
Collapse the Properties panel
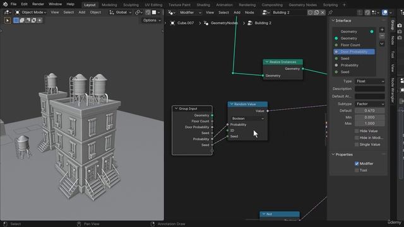333,154
